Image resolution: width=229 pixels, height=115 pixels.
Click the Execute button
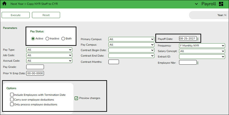tap(16, 15)
